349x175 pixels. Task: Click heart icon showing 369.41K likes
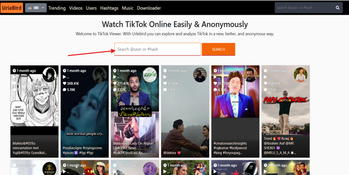click(x=65, y=83)
